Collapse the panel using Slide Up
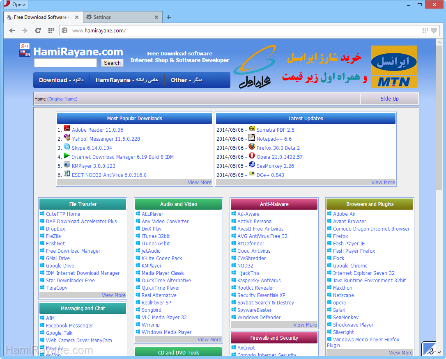 pos(389,99)
